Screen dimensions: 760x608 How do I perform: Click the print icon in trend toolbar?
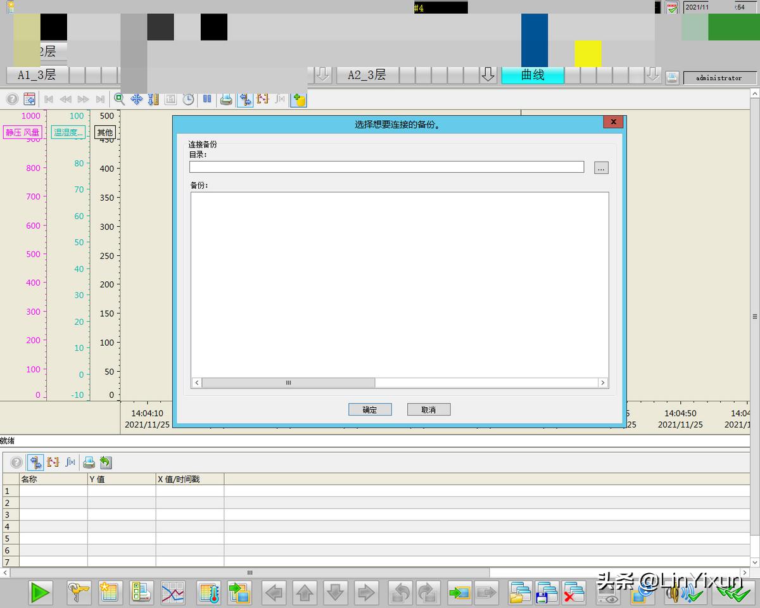coord(226,99)
